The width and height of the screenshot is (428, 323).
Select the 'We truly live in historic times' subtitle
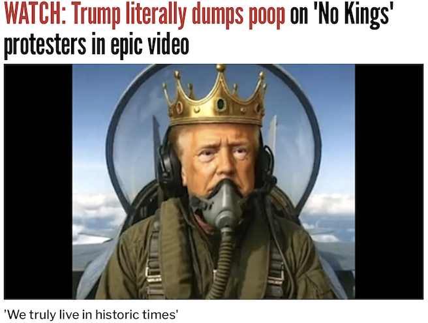pos(91,315)
